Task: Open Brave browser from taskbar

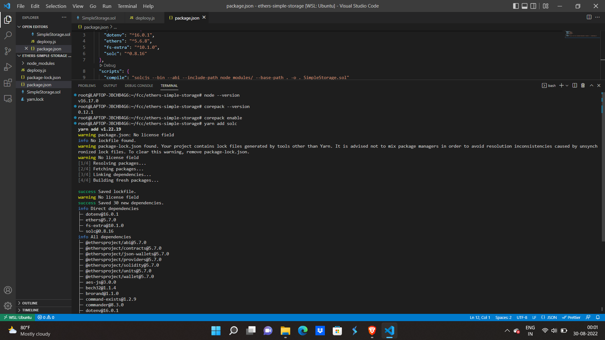Action: (x=372, y=331)
